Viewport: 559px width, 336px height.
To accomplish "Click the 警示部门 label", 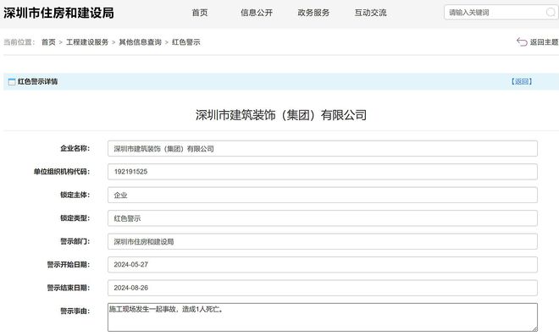I will click(x=75, y=241).
